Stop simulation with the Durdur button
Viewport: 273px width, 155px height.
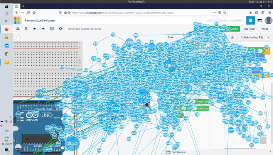pyautogui.click(x=234, y=29)
